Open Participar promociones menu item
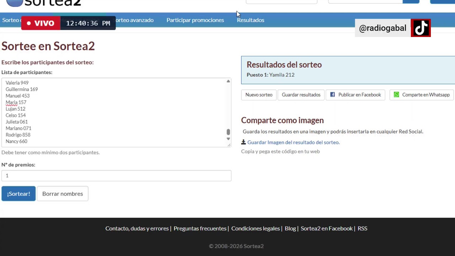 click(x=195, y=20)
